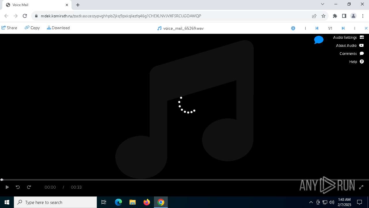Close the Voice Mail tab
The width and height of the screenshot is (369, 208).
(67, 5)
